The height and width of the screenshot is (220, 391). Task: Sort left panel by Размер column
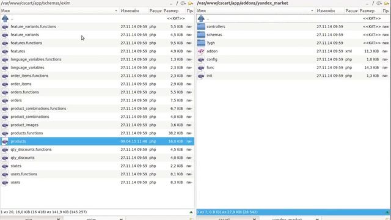coord(174,11)
